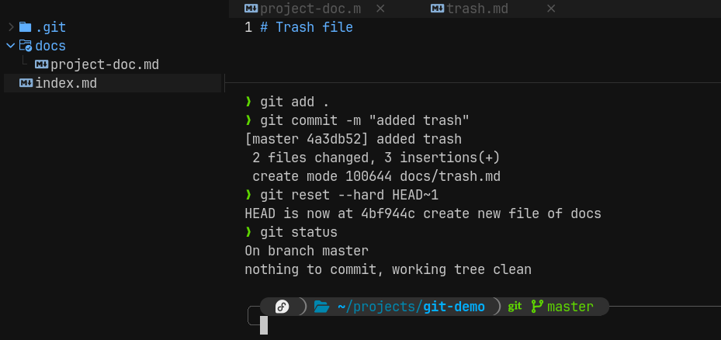Expand the .git folder chevron
This screenshot has height=340, width=721.
(11, 27)
